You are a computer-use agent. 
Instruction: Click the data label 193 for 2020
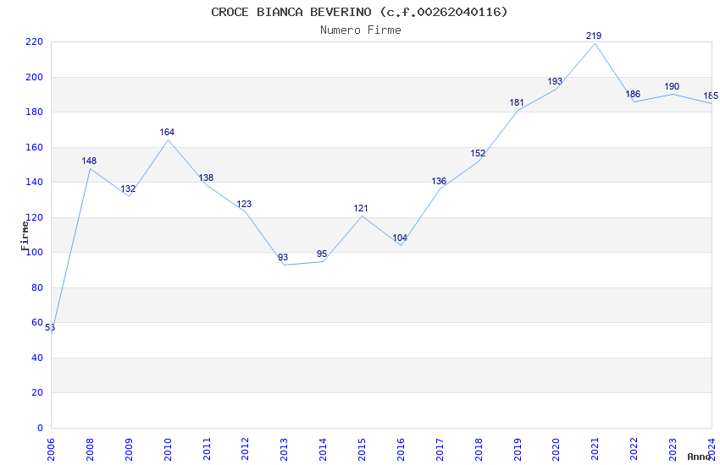(x=555, y=81)
